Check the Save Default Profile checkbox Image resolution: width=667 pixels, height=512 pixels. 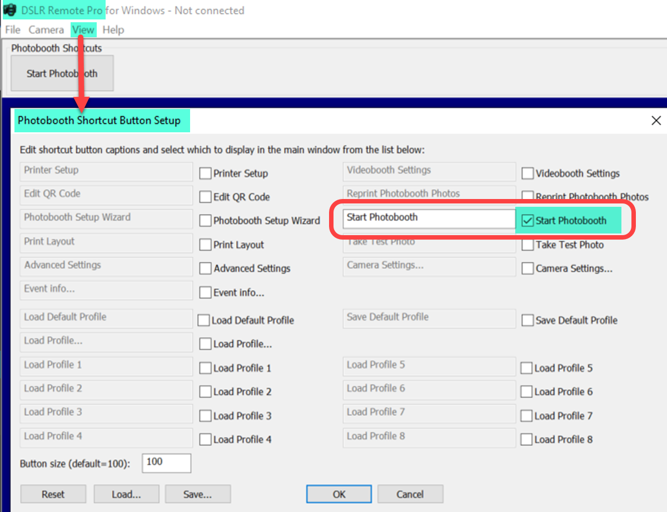[527, 321]
